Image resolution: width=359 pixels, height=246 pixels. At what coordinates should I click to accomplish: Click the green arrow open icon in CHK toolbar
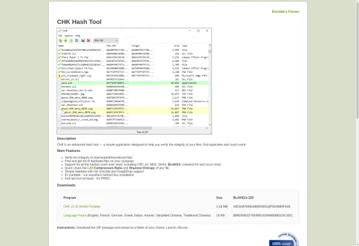[60, 41]
